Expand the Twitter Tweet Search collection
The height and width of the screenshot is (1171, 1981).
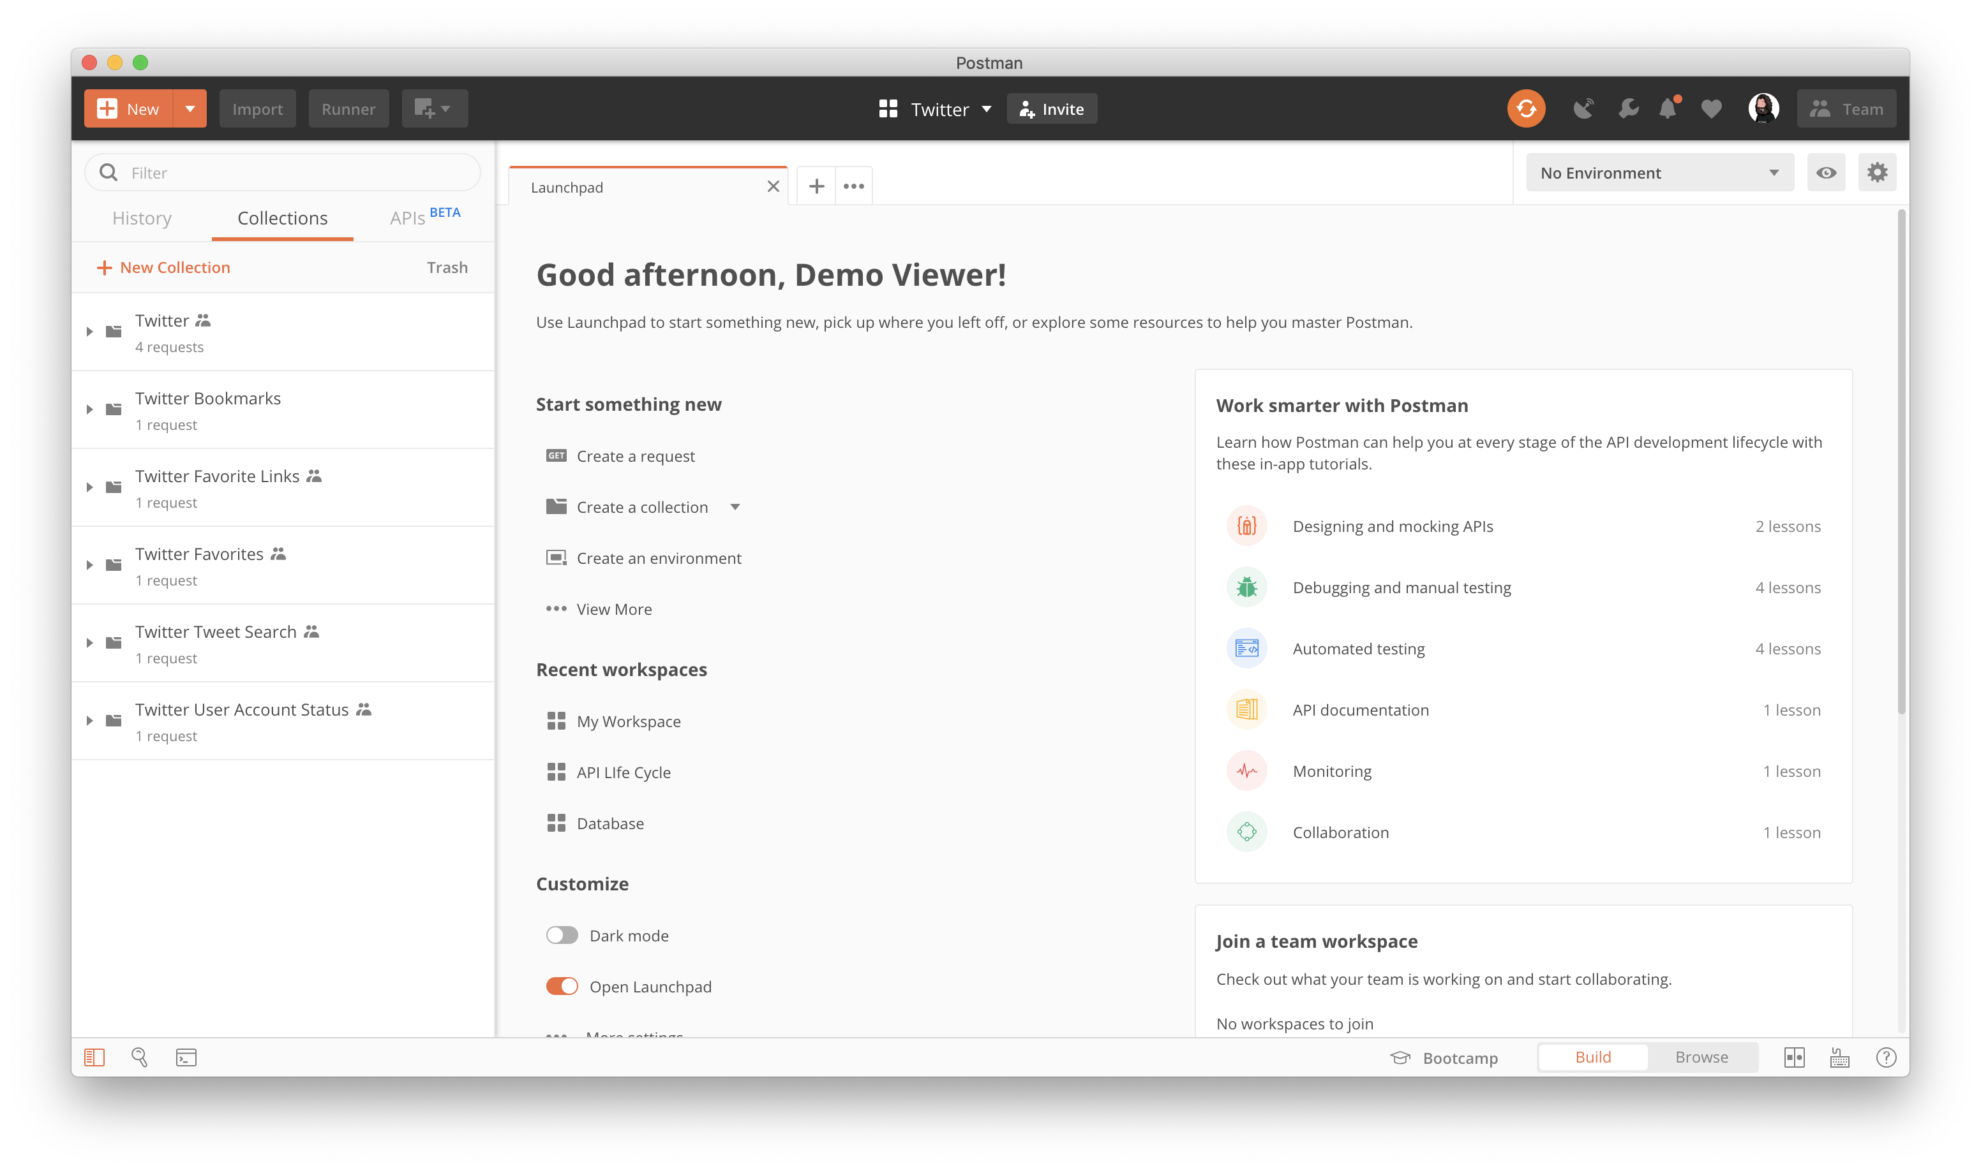click(x=89, y=643)
